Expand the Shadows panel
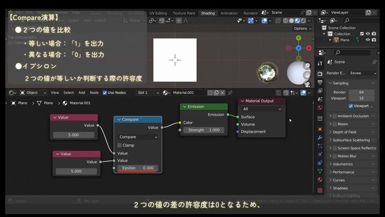 coord(340,188)
